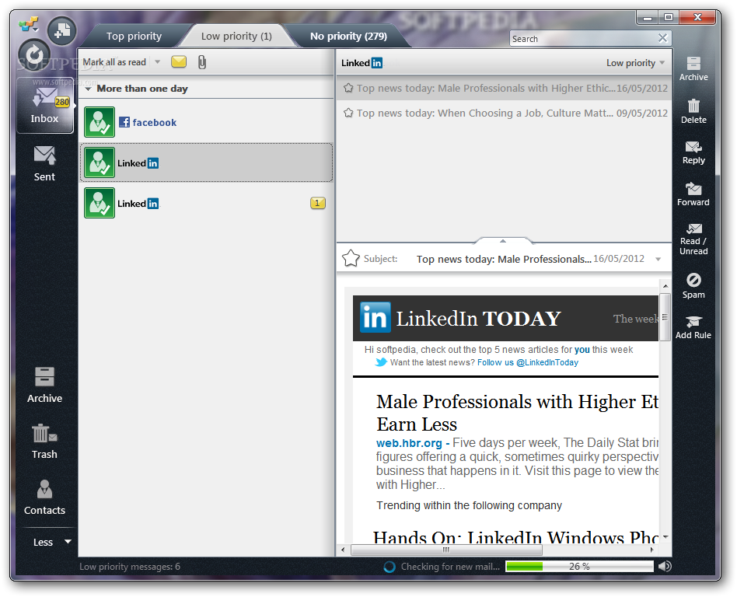Star the Male Professionals 16/05/2012 message
This screenshot has width=737, height=597.
pos(348,88)
